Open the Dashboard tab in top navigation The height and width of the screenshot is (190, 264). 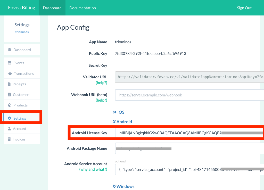pyautogui.click(x=52, y=8)
